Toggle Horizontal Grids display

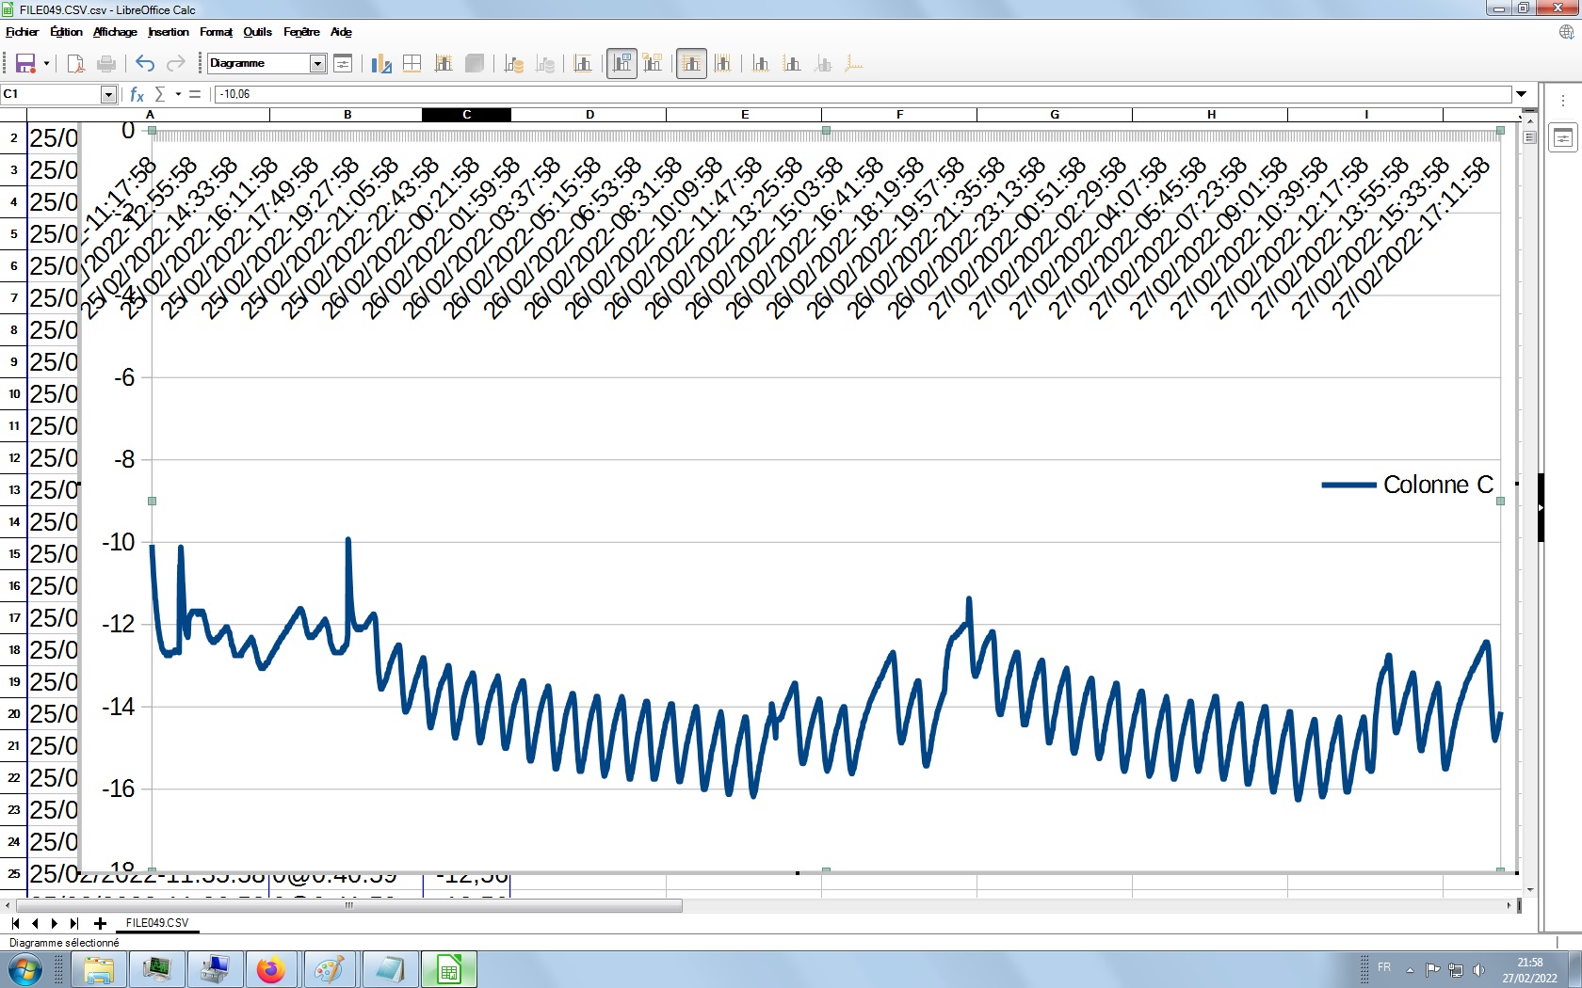(x=691, y=64)
